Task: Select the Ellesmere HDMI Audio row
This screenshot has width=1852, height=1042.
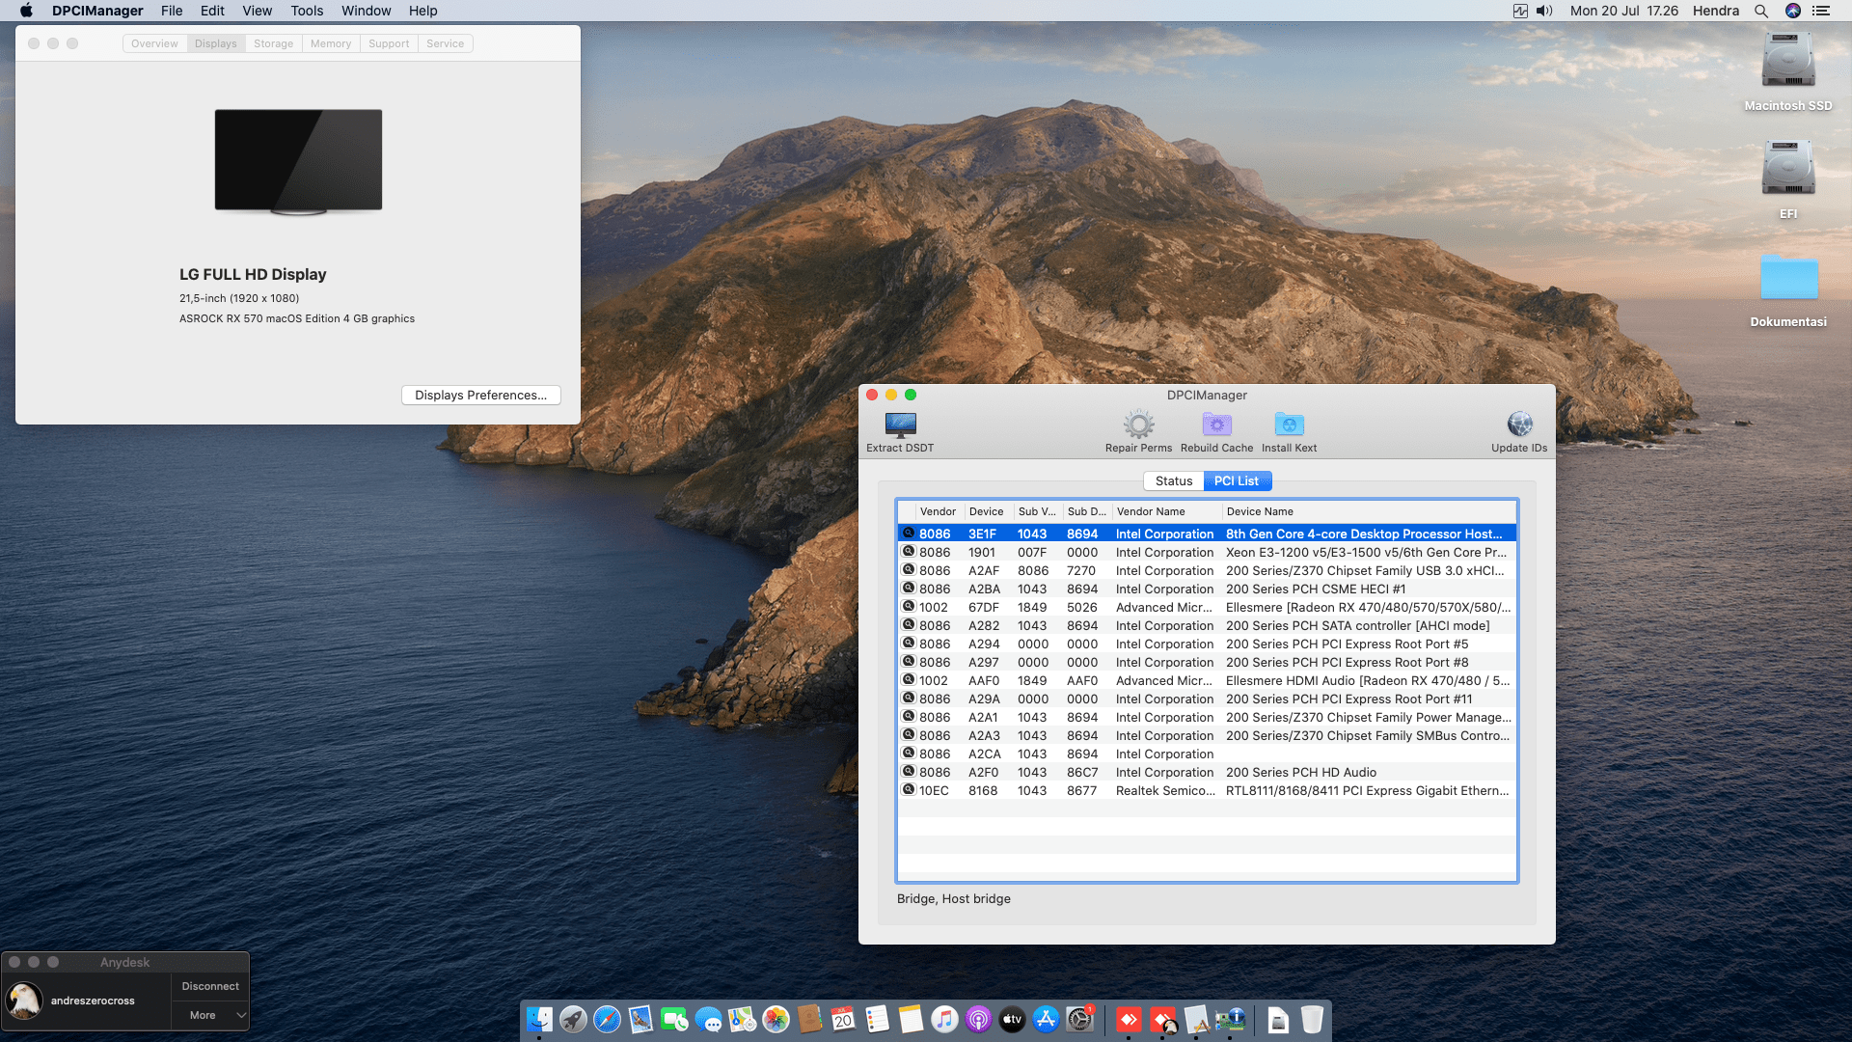Action: click(1207, 680)
